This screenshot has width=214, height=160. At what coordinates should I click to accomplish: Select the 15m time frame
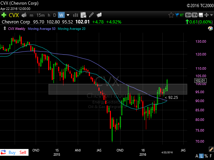[41, 15]
